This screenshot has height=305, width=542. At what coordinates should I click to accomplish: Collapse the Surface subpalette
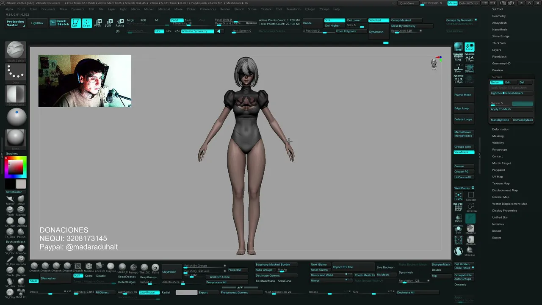pyautogui.click(x=497, y=77)
